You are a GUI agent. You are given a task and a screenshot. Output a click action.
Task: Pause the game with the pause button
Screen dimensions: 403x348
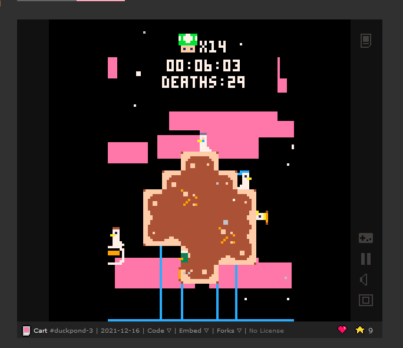click(x=366, y=259)
